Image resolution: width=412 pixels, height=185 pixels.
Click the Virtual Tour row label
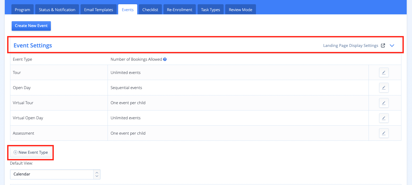23,103
